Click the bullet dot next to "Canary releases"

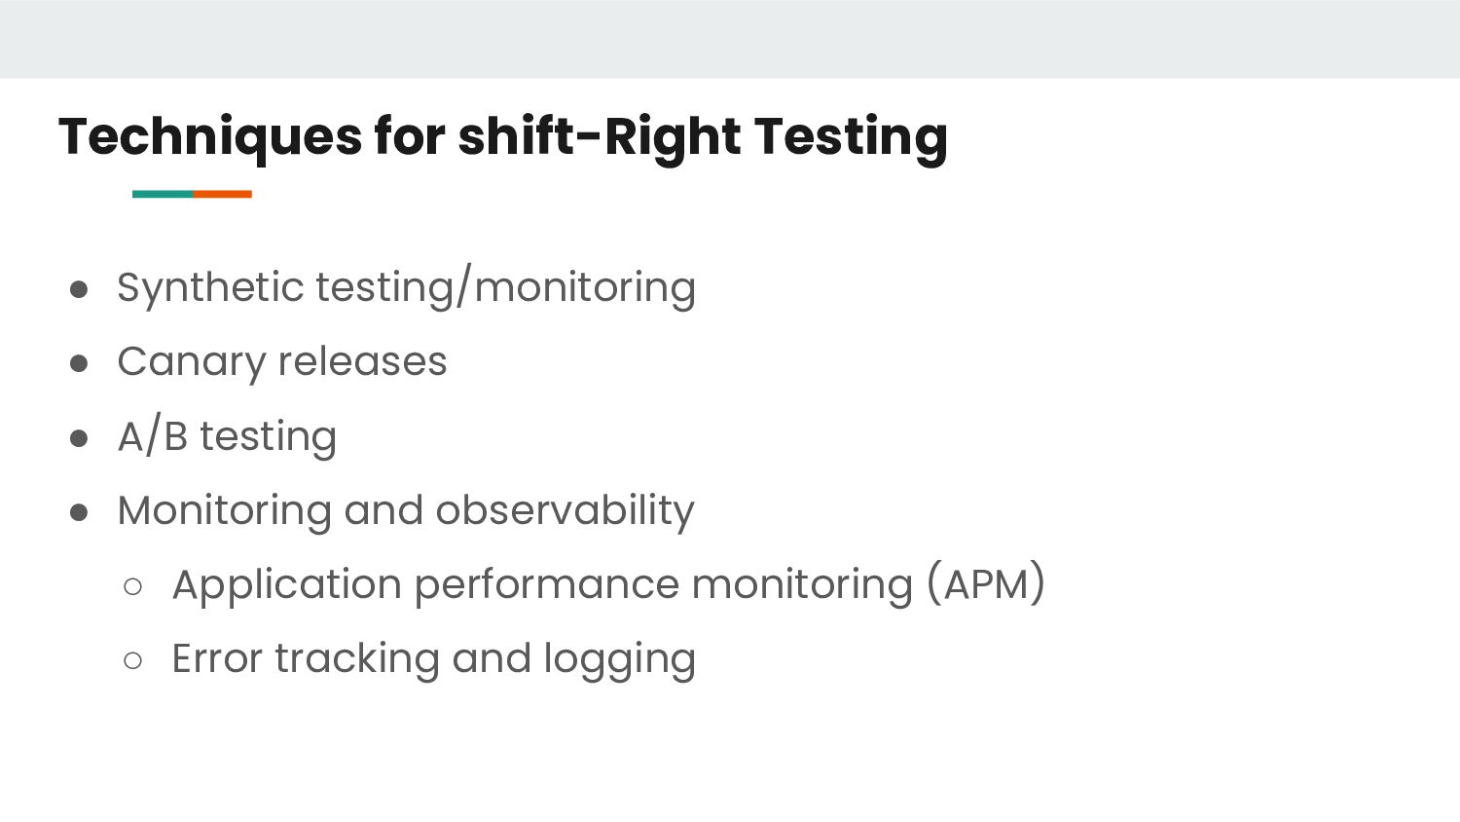(x=80, y=363)
